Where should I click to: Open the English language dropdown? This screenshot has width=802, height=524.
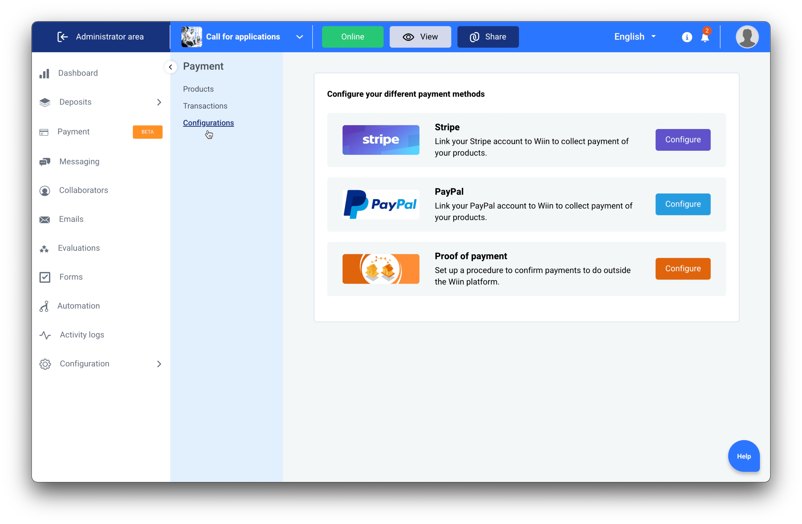[635, 37]
